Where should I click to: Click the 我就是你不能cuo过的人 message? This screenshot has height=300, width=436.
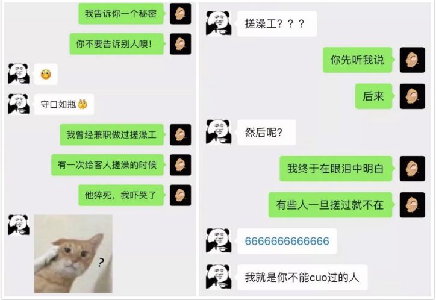tap(302, 277)
